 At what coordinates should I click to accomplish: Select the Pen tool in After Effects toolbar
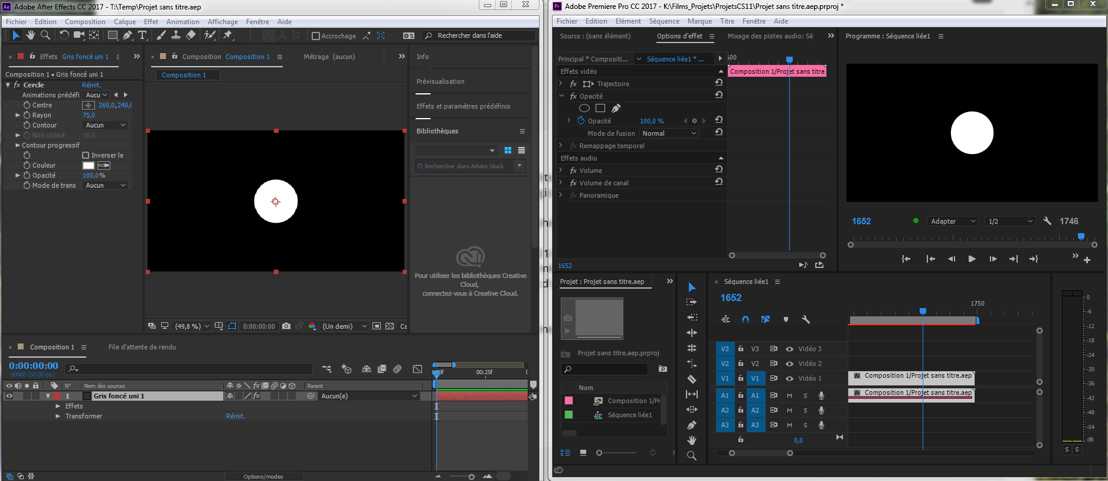128,35
